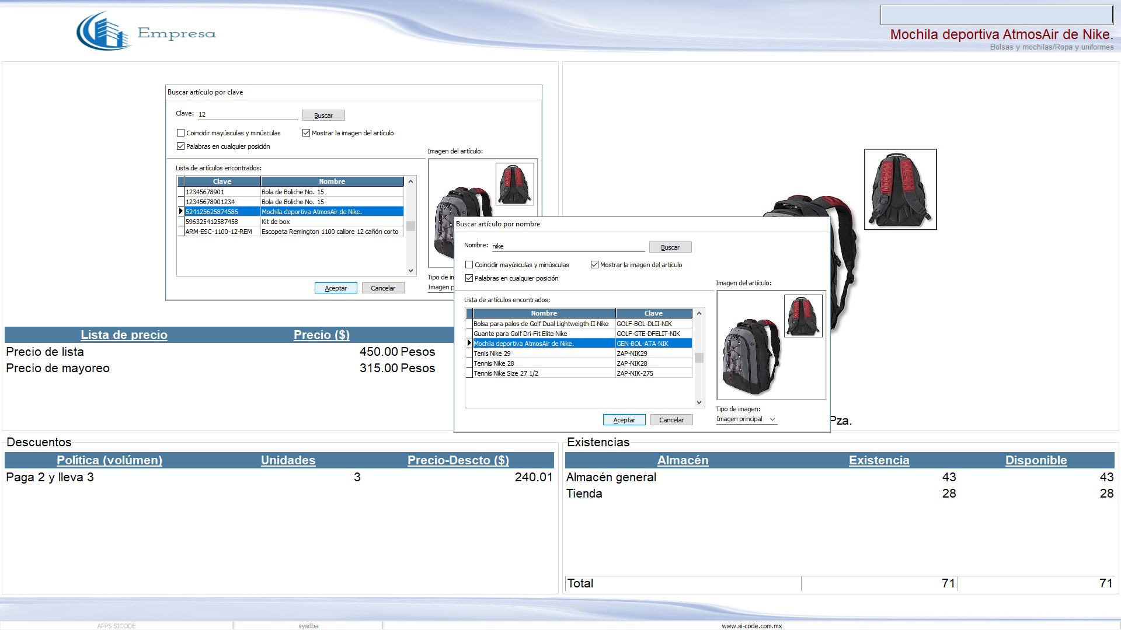The image size is (1121, 630).
Task: Open the Tipo de imagen dropdown
Action: coord(746,419)
